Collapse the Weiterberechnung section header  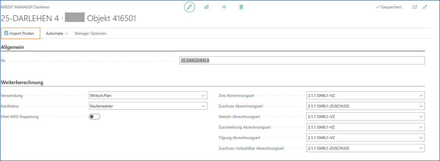pyautogui.click(x=22, y=82)
